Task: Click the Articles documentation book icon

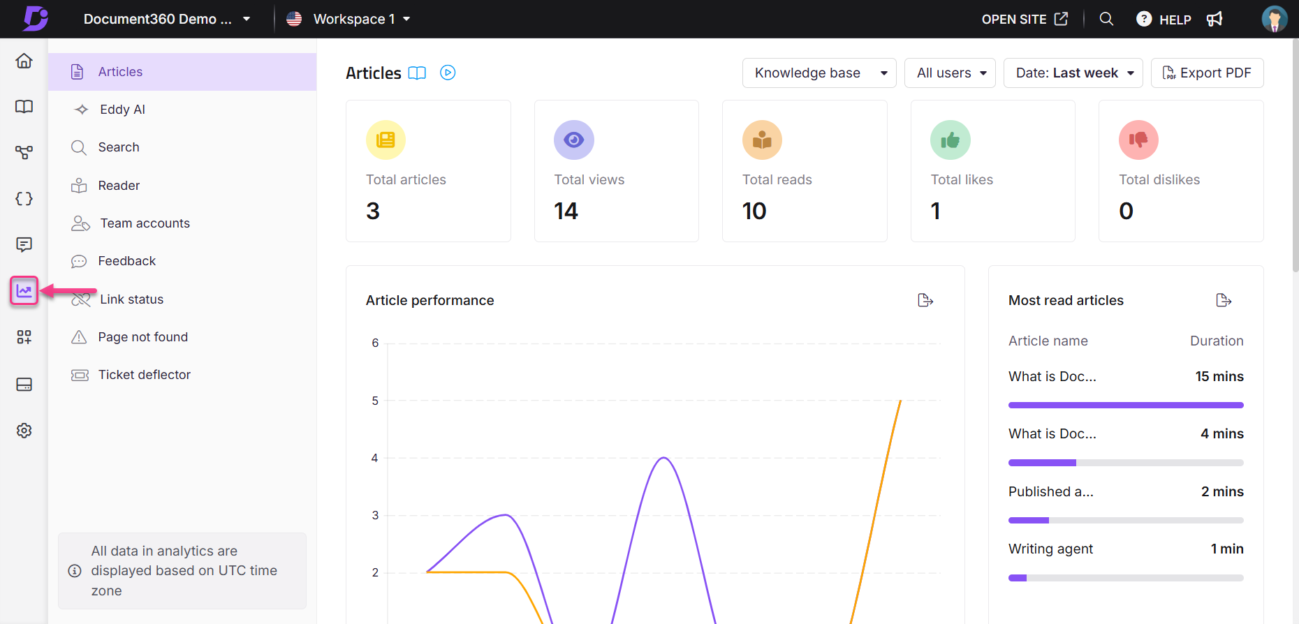Action: tap(417, 73)
